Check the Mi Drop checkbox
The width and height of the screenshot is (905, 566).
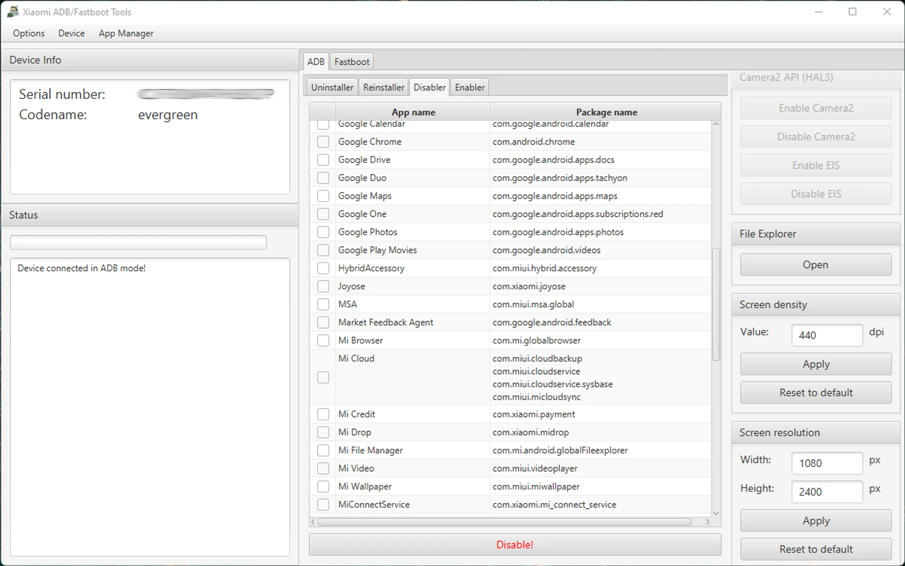click(x=323, y=432)
